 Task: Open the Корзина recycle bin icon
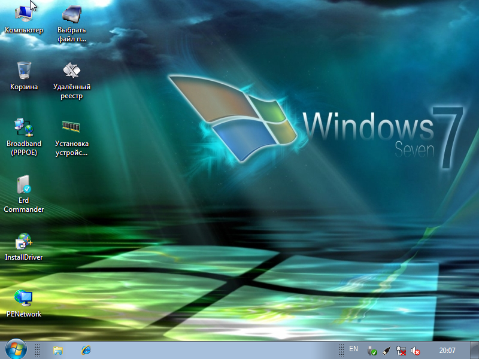(24, 71)
